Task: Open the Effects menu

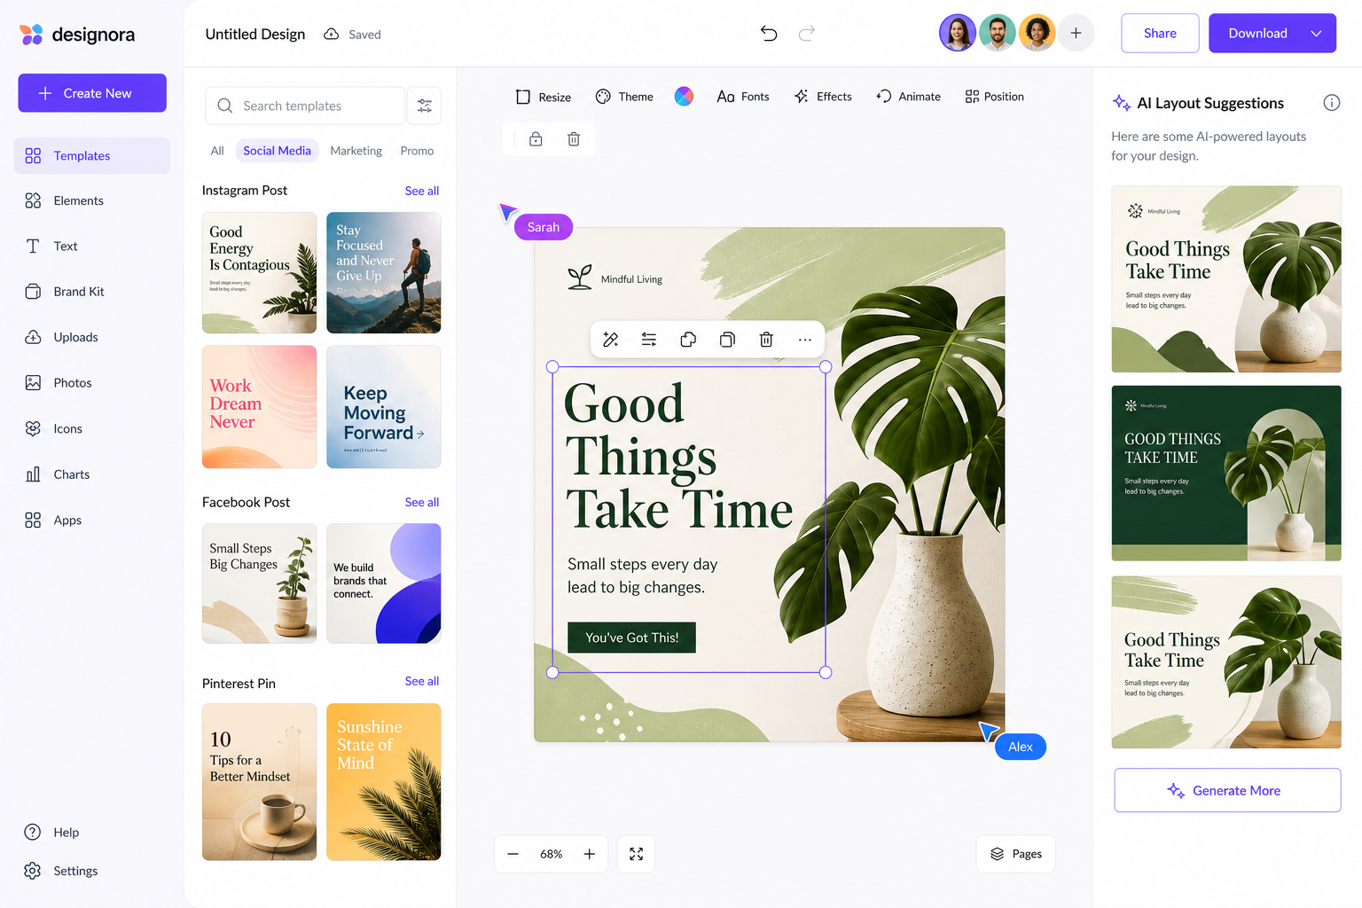Action: tap(823, 97)
